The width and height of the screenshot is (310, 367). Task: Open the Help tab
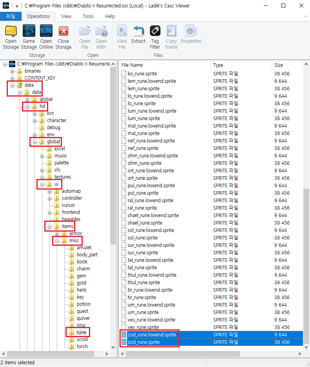coord(110,16)
